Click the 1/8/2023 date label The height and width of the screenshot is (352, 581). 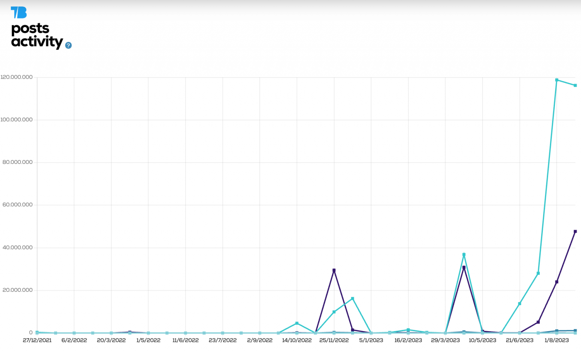tap(556, 340)
